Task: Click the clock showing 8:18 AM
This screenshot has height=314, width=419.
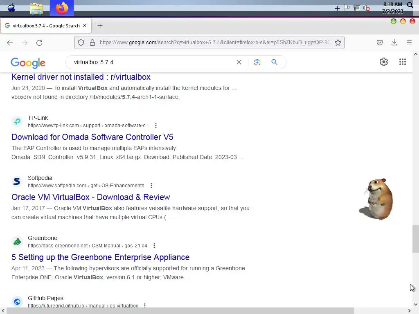Action: pyautogui.click(x=392, y=4)
